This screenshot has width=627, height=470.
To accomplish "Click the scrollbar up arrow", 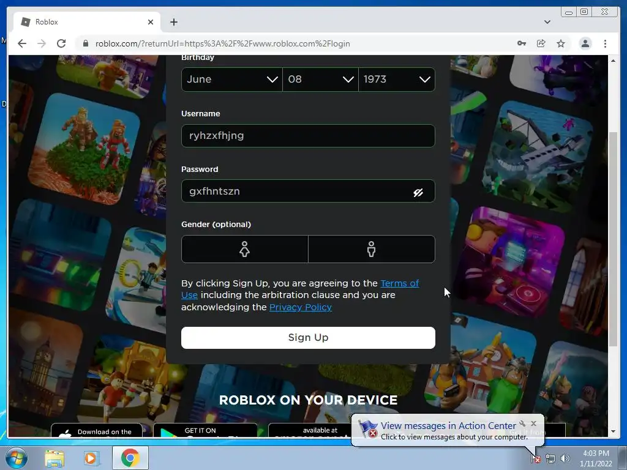I will (x=613, y=61).
